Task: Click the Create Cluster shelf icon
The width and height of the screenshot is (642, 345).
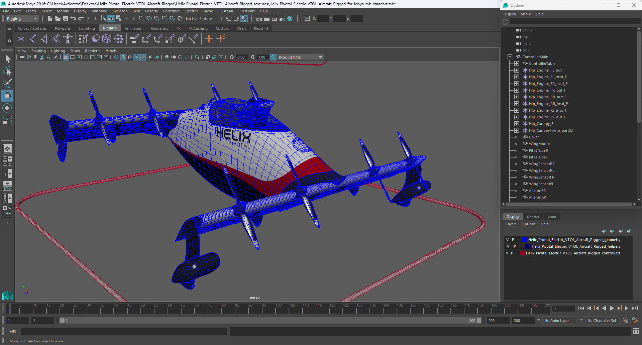Action: tap(119, 39)
